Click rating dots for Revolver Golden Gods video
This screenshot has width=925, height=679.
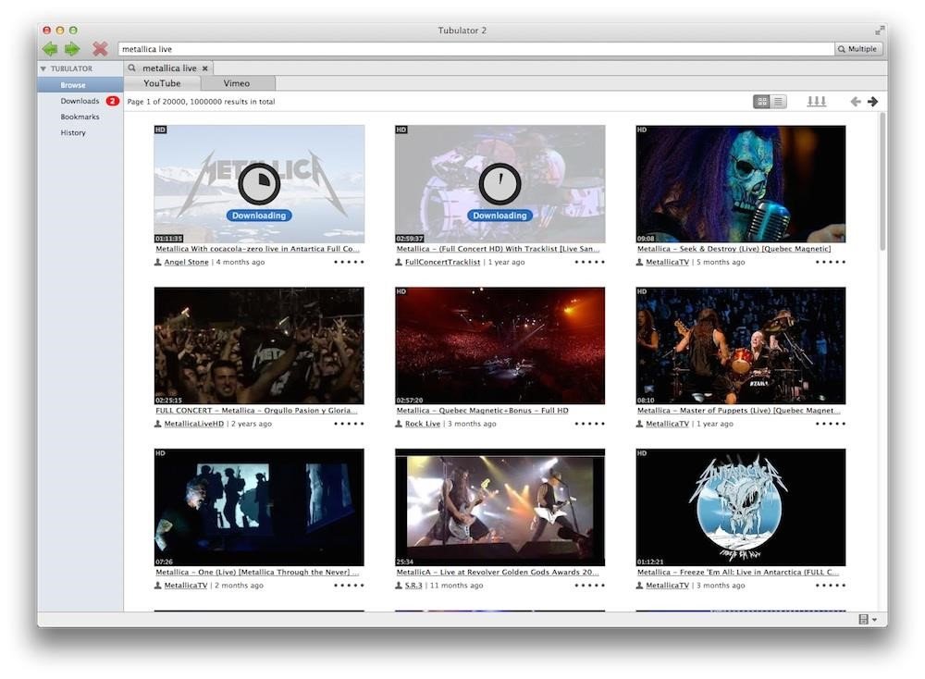click(x=589, y=586)
